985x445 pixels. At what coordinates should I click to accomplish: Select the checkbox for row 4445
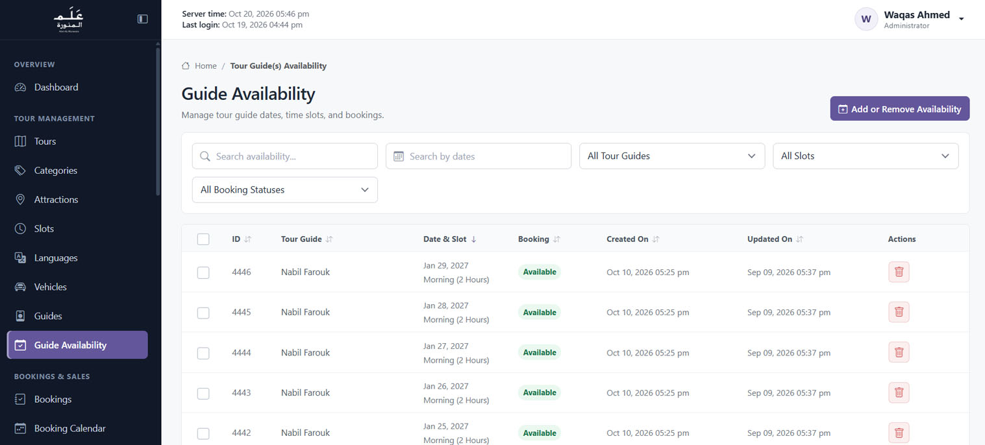click(203, 313)
